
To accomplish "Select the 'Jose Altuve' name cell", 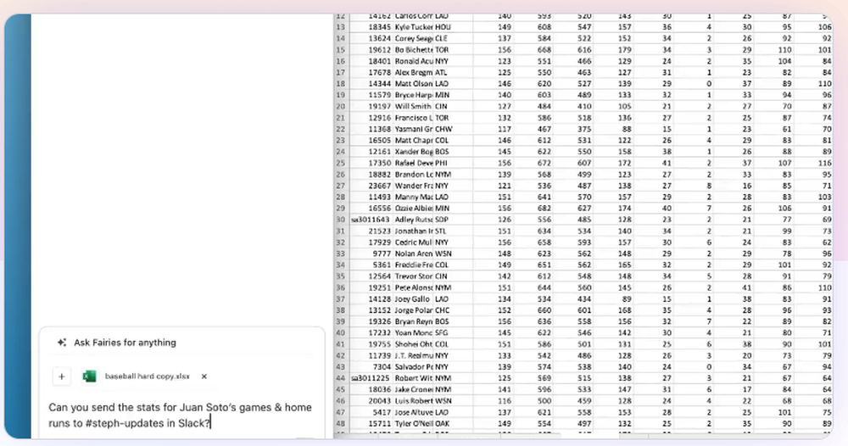I will [x=414, y=412].
